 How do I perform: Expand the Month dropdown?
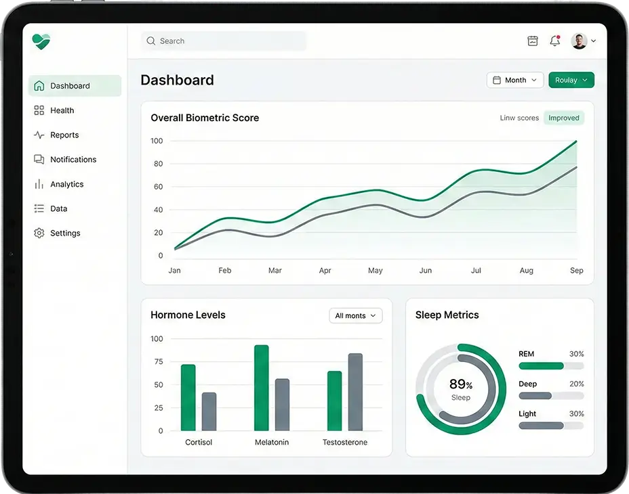click(514, 80)
